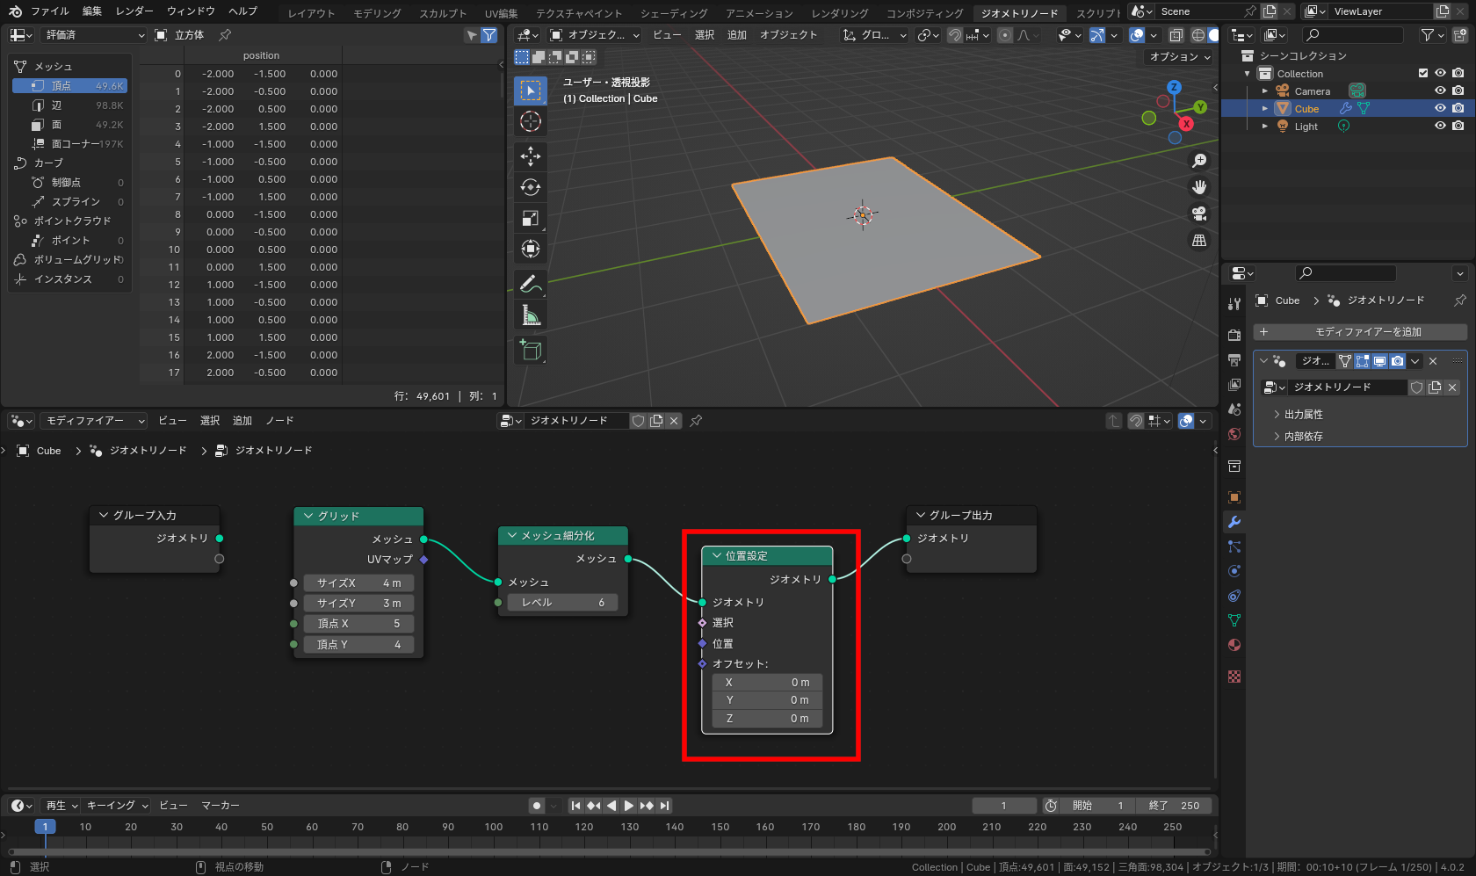This screenshot has width=1476, height=876.
Task: Activate the Measure ruler tool
Action: coord(531,315)
